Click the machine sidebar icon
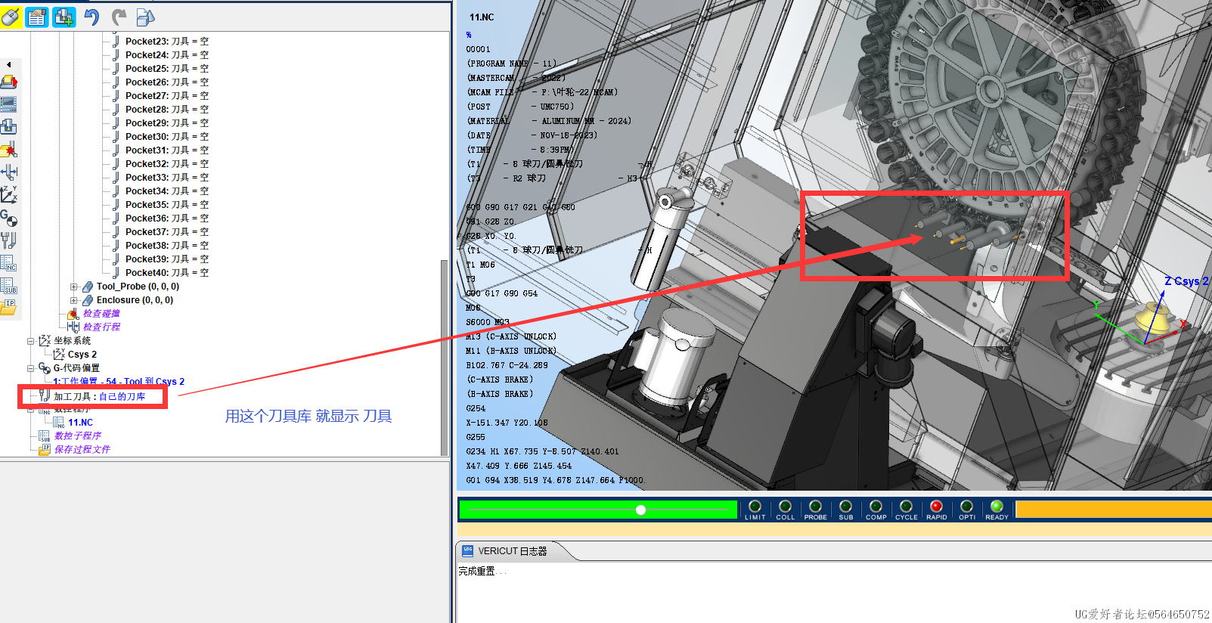 (x=9, y=127)
